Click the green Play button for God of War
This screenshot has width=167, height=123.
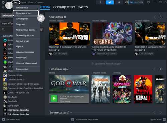coord(54,98)
